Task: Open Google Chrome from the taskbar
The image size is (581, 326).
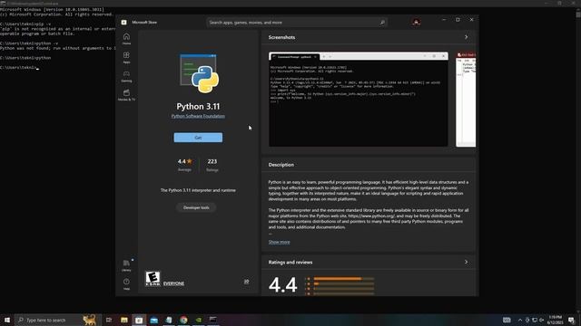Action: pyautogui.click(x=183, y=320)
